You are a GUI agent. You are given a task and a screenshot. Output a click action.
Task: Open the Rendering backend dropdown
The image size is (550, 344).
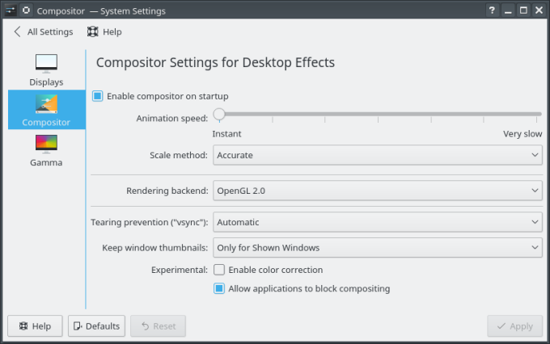378,191
